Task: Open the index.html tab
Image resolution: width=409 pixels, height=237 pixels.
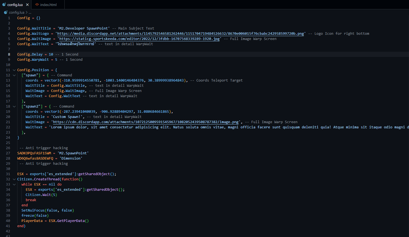Action: [x=48, y=5]
